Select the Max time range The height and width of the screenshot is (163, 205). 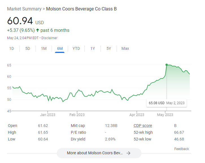[125, 48]
